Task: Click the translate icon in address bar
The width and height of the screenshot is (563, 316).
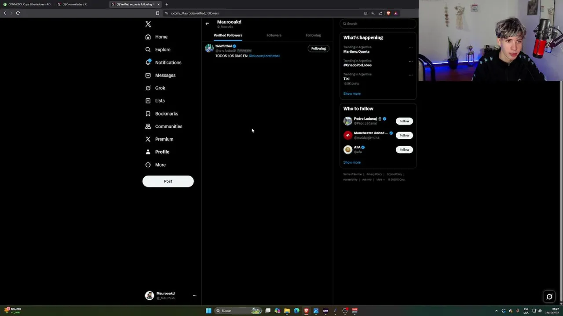Action: [x=373, y=13]
